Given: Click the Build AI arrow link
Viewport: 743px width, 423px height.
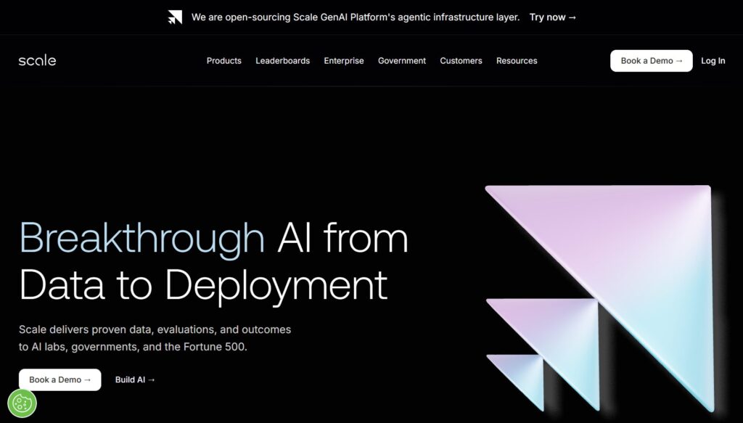Looking at the screenshot, I should click(135, 379).
